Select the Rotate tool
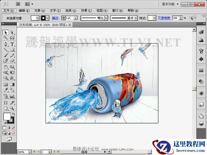The image size is (207, 155). tap(6, 67)
